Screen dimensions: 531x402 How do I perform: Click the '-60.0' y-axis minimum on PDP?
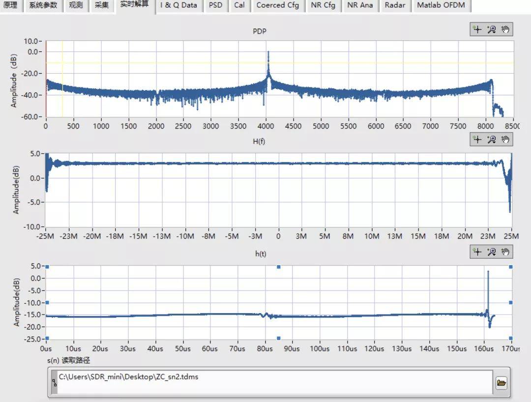pos(30,117)
